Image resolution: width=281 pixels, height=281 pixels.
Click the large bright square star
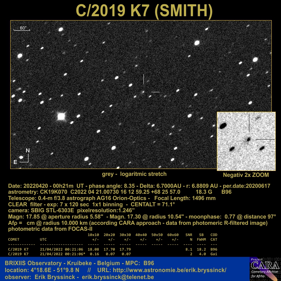pyautogui.click(x=61, y=116)
